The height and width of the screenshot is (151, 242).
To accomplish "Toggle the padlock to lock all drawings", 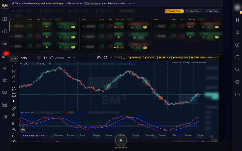I will click(x=14, y=135).
